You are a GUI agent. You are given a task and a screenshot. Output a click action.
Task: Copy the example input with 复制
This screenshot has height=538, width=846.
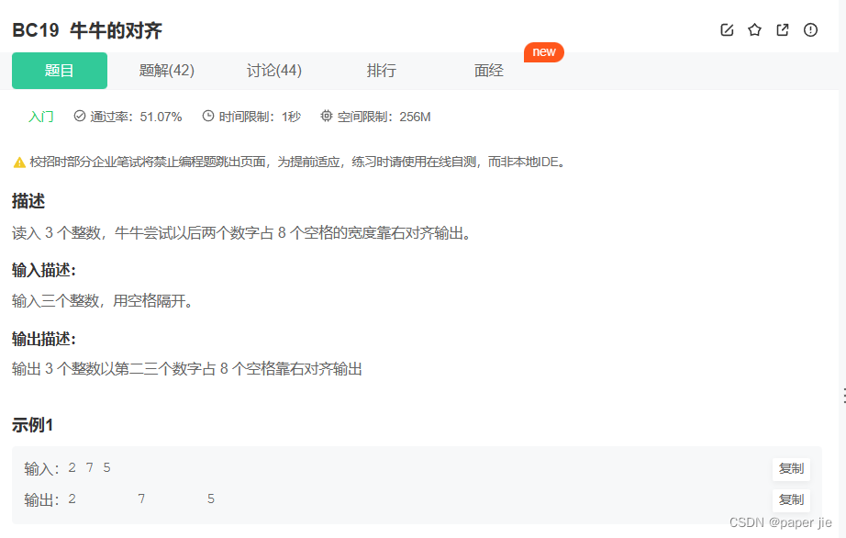point(791,469)
